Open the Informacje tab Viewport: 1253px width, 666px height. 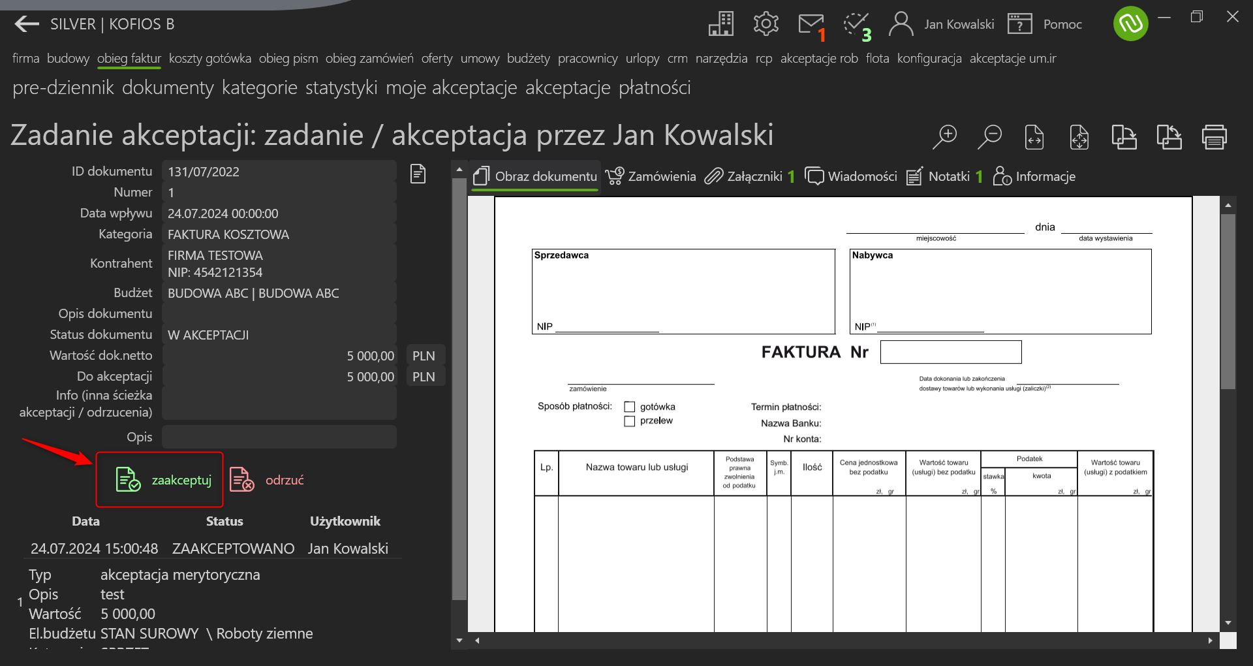coord(1034,176)
